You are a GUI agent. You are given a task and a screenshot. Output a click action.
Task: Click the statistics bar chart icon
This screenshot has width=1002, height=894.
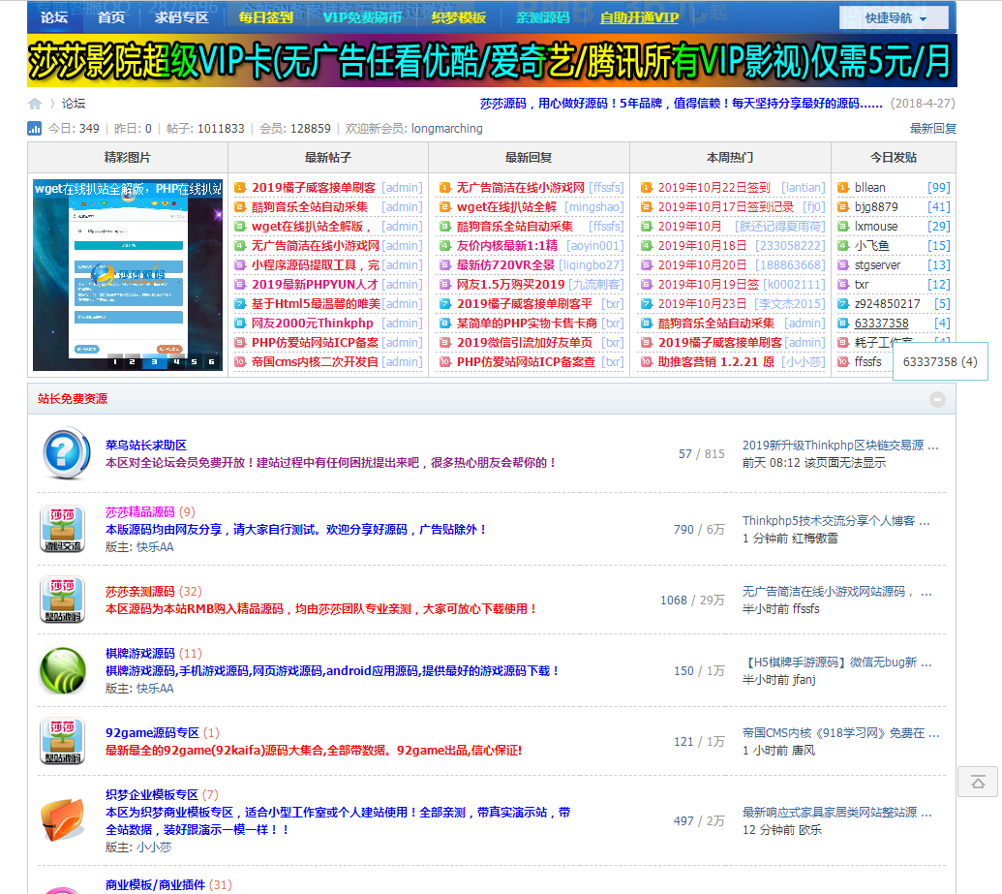(35, 128)
